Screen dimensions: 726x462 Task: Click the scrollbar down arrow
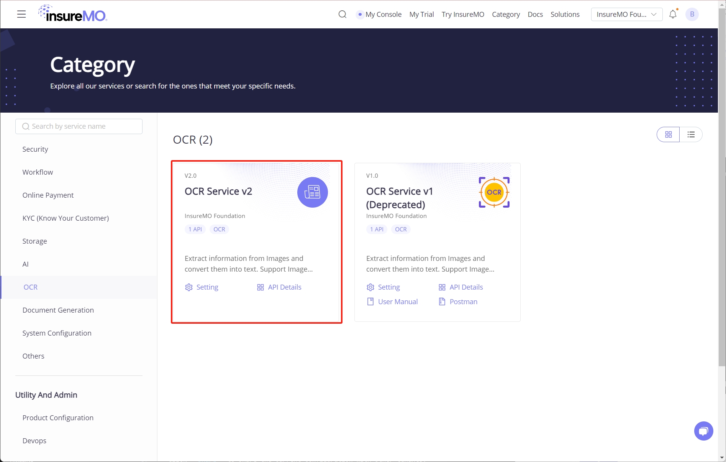[x=722, y=458]
